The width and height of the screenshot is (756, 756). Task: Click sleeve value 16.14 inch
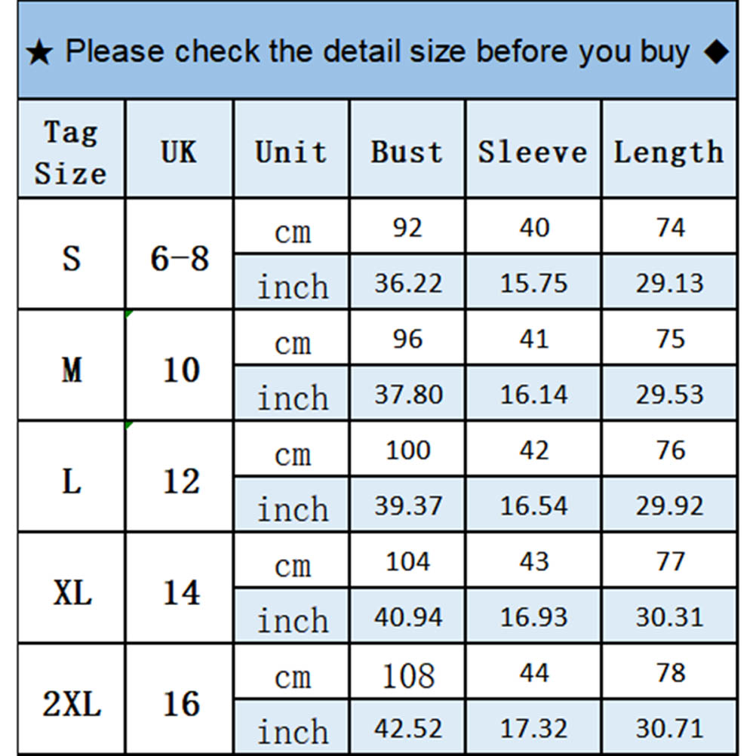(533, 395)
